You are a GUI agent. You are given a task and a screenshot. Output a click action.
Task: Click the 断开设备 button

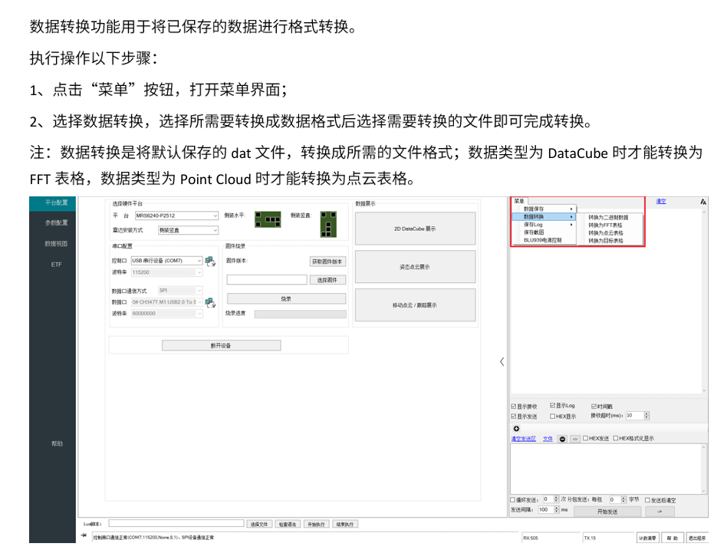[221, 345]
